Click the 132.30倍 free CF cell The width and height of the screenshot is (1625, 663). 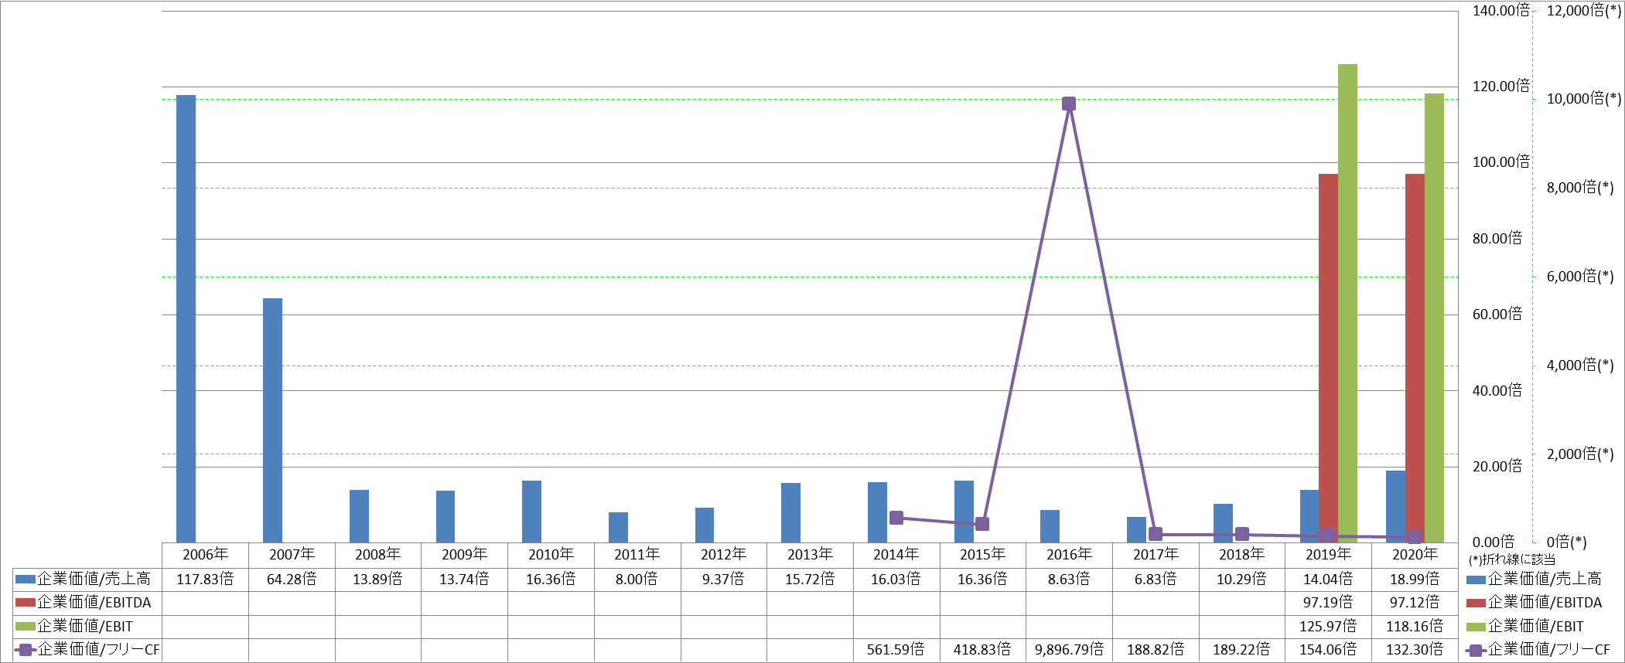(1415, 650)
